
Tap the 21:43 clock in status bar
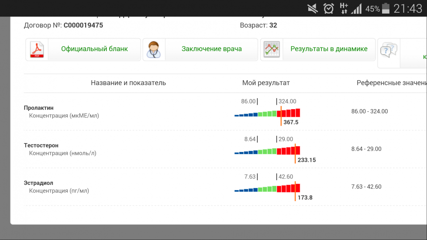click(x=408, y=8)
